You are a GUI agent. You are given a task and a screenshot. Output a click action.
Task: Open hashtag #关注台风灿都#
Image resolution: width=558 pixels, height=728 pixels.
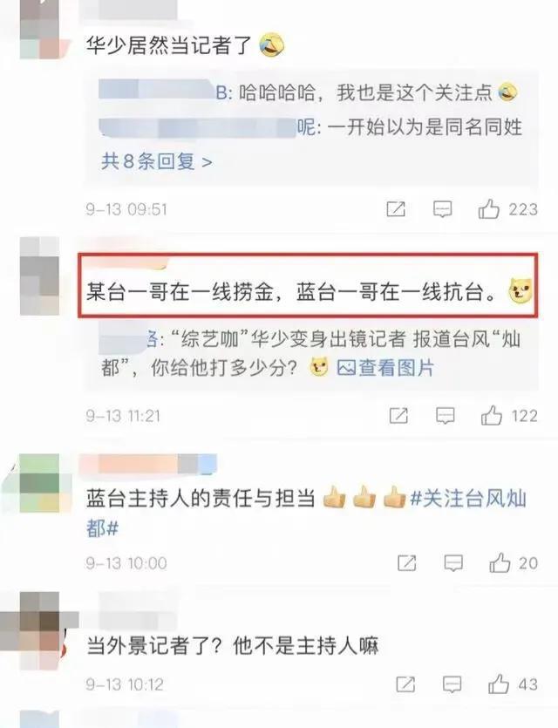coord(306,513)
